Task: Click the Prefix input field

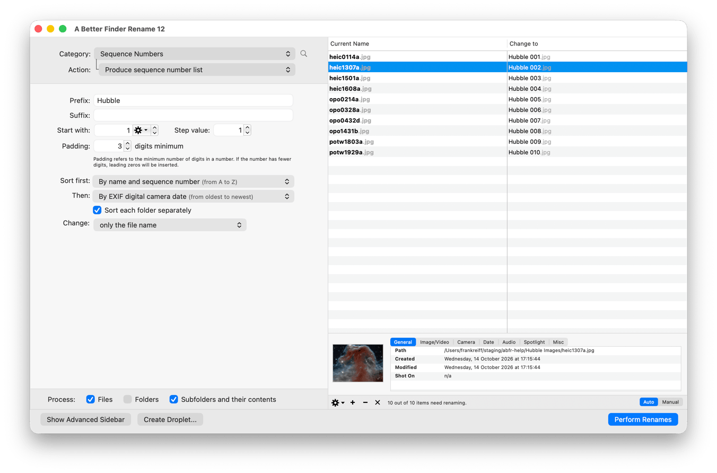Action: coord(194,100)
